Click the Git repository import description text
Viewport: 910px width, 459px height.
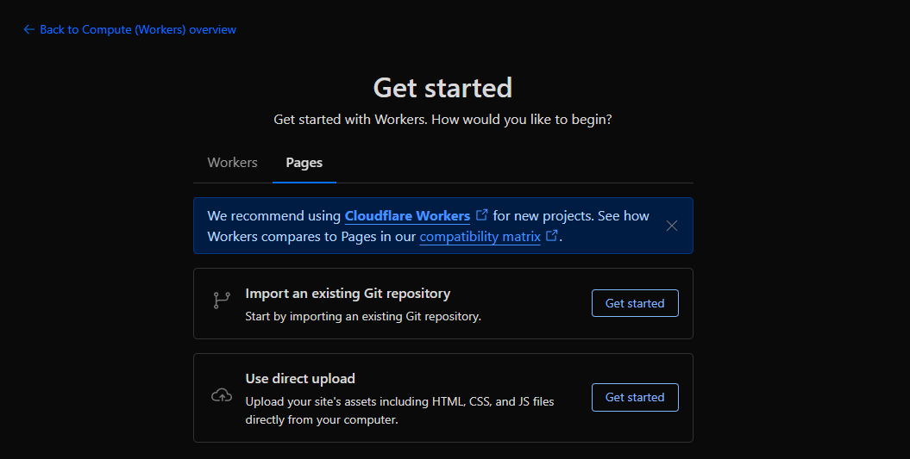click(363, 316)
